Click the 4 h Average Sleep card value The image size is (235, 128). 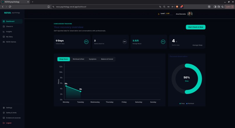174,41
